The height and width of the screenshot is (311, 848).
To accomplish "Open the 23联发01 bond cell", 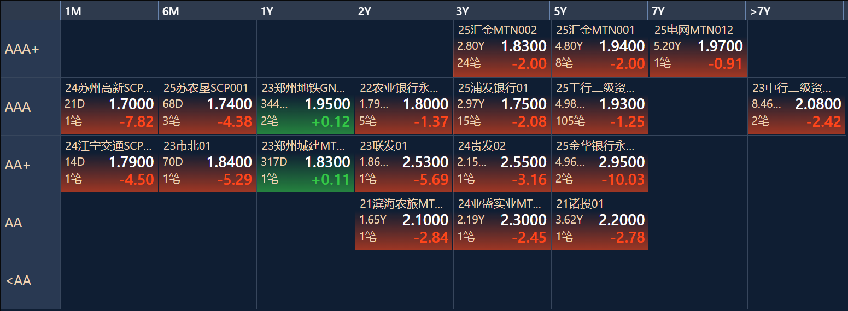I will click(x=403, y=164).
